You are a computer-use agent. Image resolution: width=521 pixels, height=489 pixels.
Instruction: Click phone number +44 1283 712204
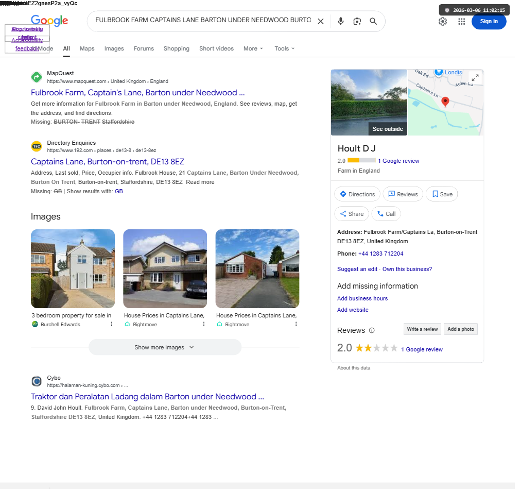pyautogui.click(x=381, y=254)
